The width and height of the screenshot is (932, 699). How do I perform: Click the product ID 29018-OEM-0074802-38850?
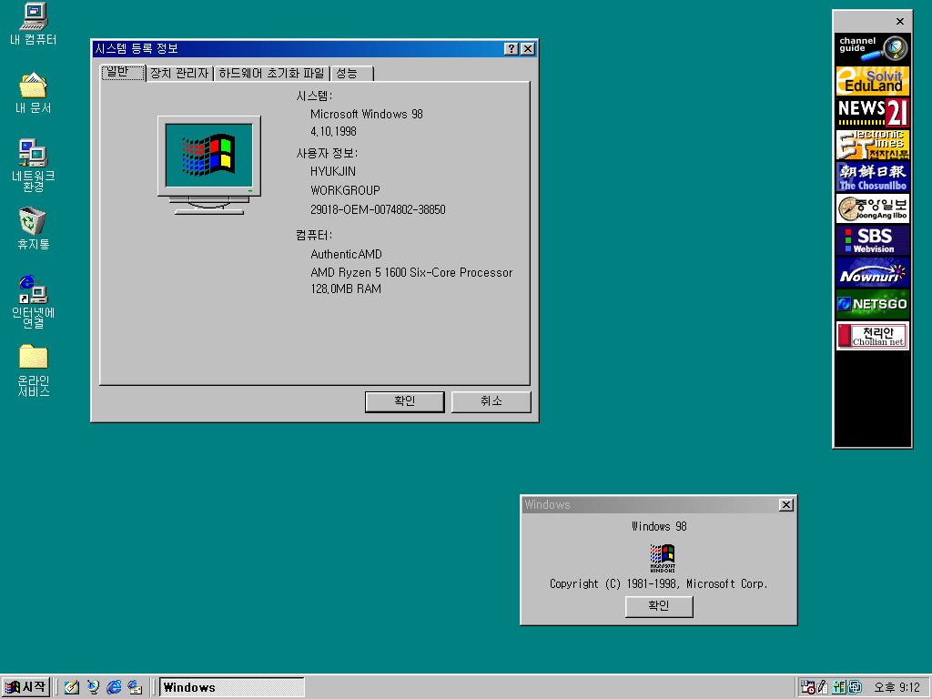point(378,209)
